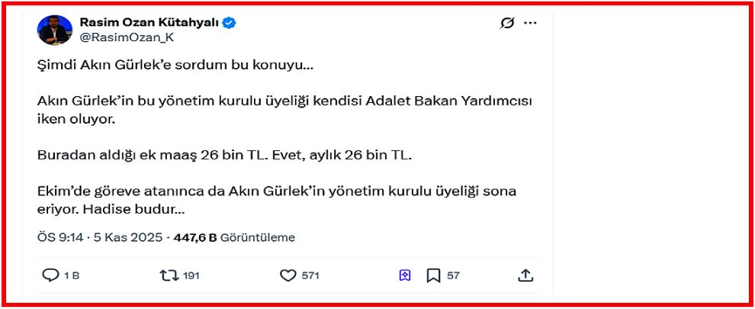
Task: Click the tweet paragraph starting "Buradan aldığı ek maaş"
Action: tap(224, 155)
